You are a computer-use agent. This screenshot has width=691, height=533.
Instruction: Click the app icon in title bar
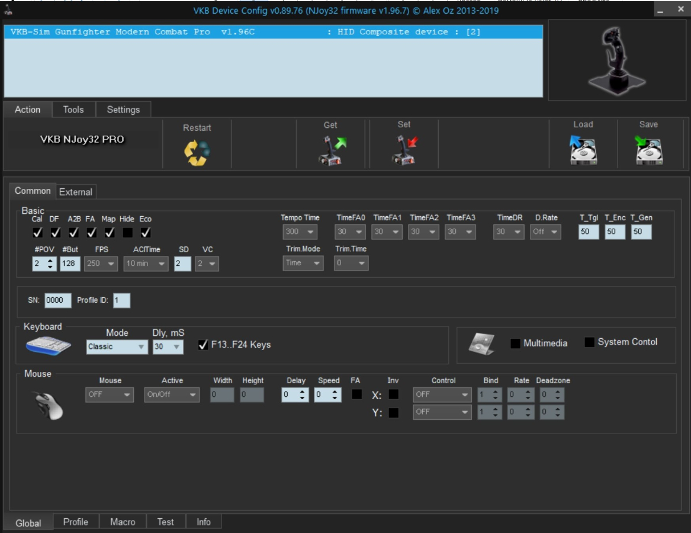tap(8, 9)
